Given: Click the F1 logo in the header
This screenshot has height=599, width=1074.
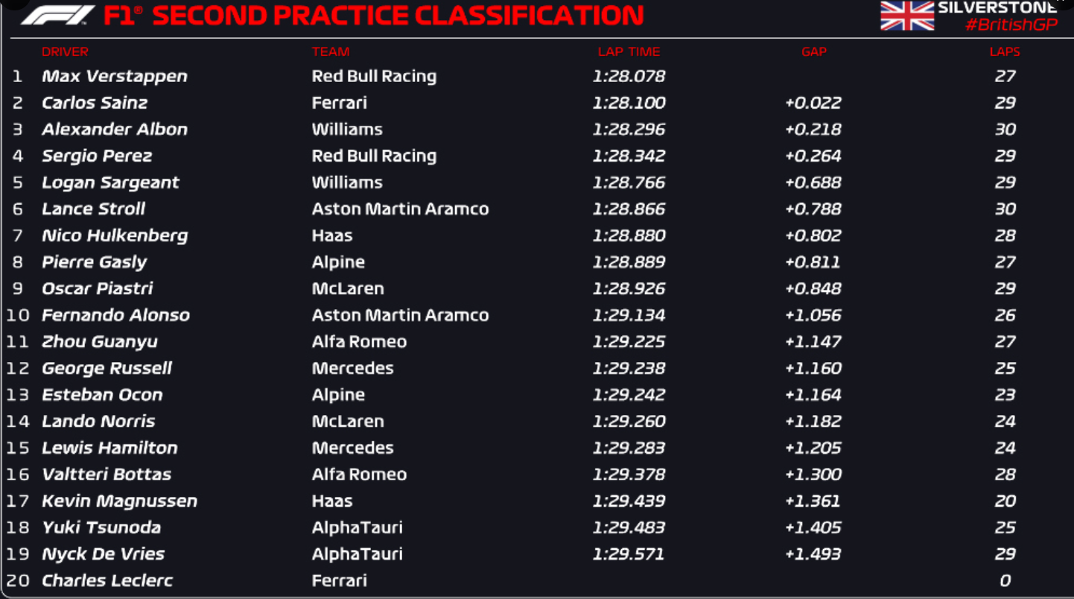Looking at the screenshot, I should pyautogui.click(x=58, y=15).
